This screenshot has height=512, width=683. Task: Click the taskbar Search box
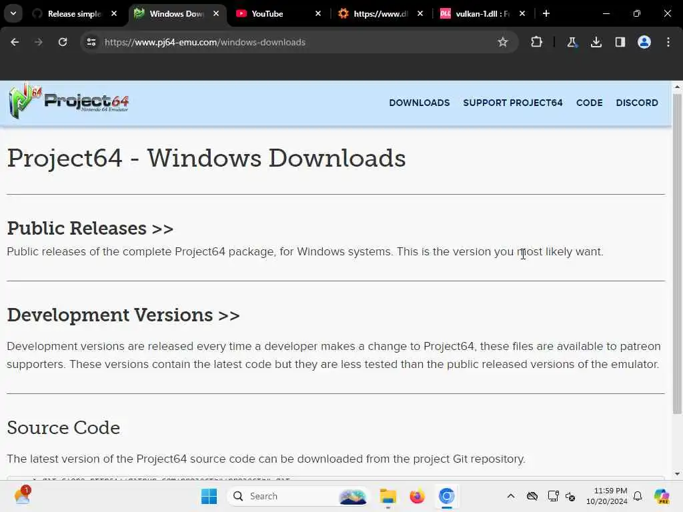pos(297,496)
